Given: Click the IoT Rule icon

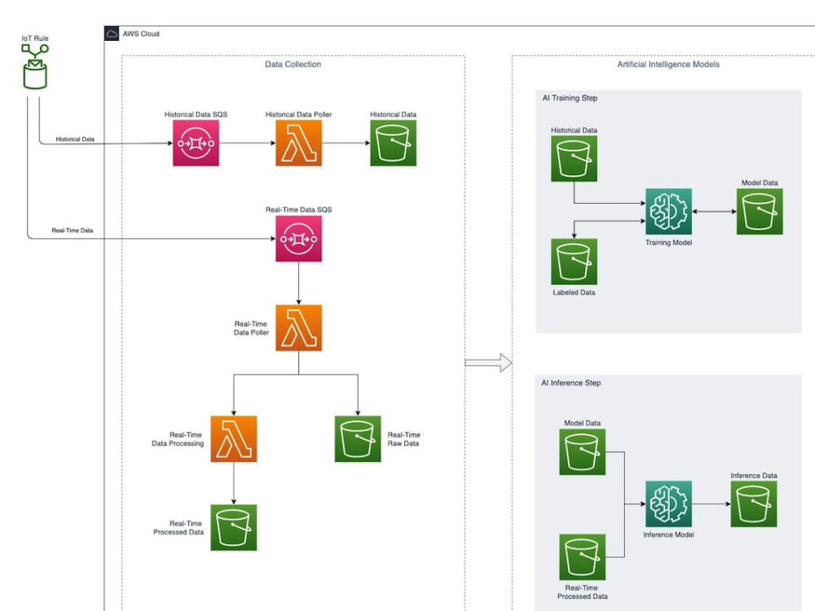Looking at the screenshot, I should click(x=35, y=67).
